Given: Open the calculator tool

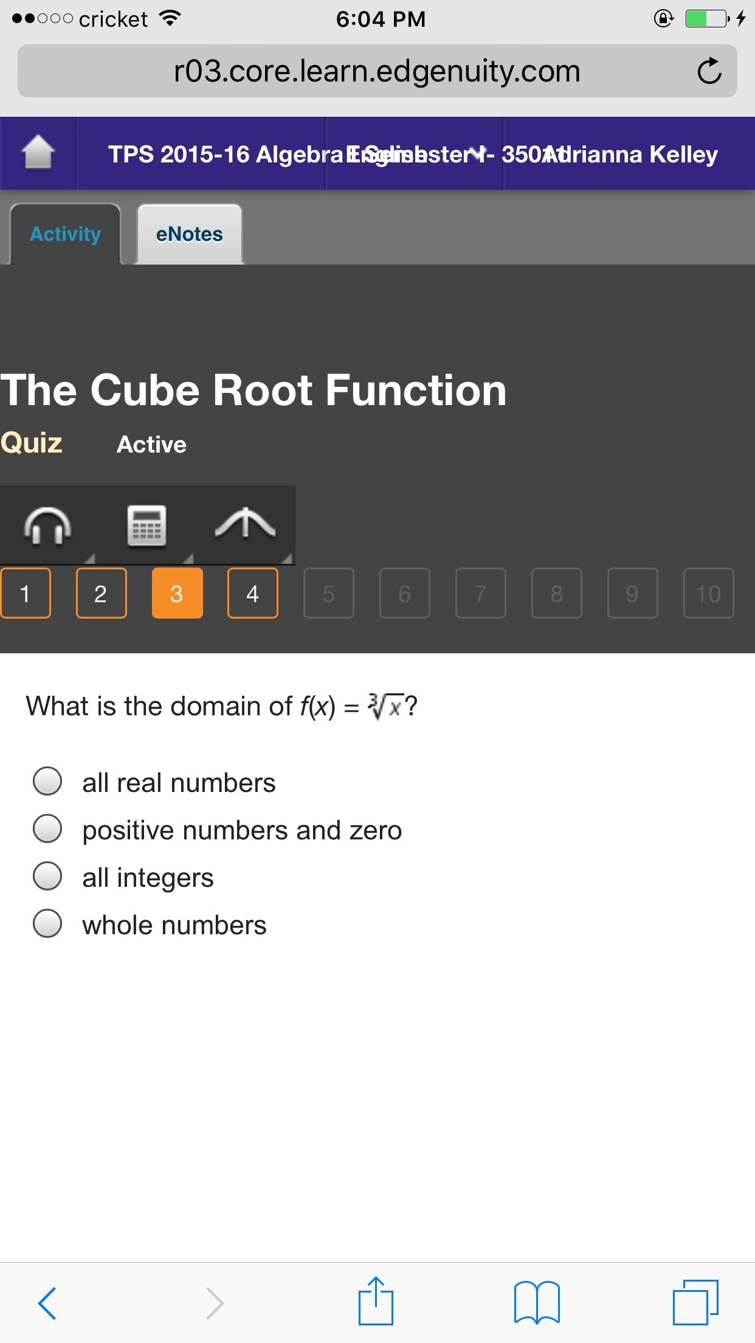Looking at the screenshot, I should [147, 526].
